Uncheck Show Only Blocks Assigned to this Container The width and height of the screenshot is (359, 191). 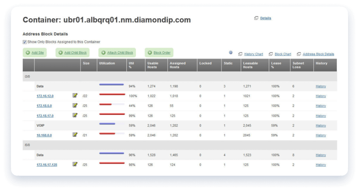click(x=25, y=42)
